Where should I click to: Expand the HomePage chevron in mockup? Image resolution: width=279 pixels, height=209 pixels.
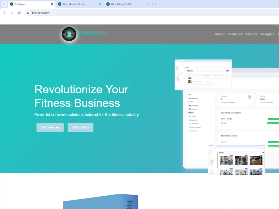click(211, 105)
